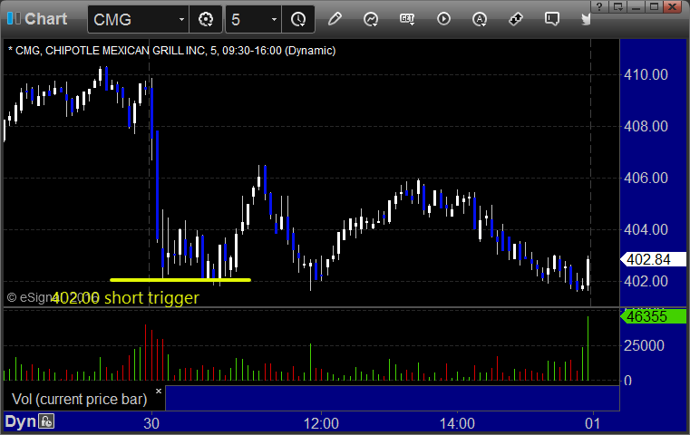Open the alerts circled-A icon
The height and width of the screenshot is (435, 690).
[x=480, y=19]
